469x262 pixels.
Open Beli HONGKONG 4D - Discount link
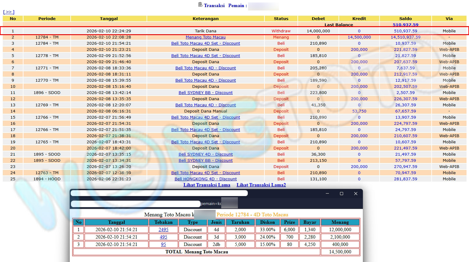205,179
